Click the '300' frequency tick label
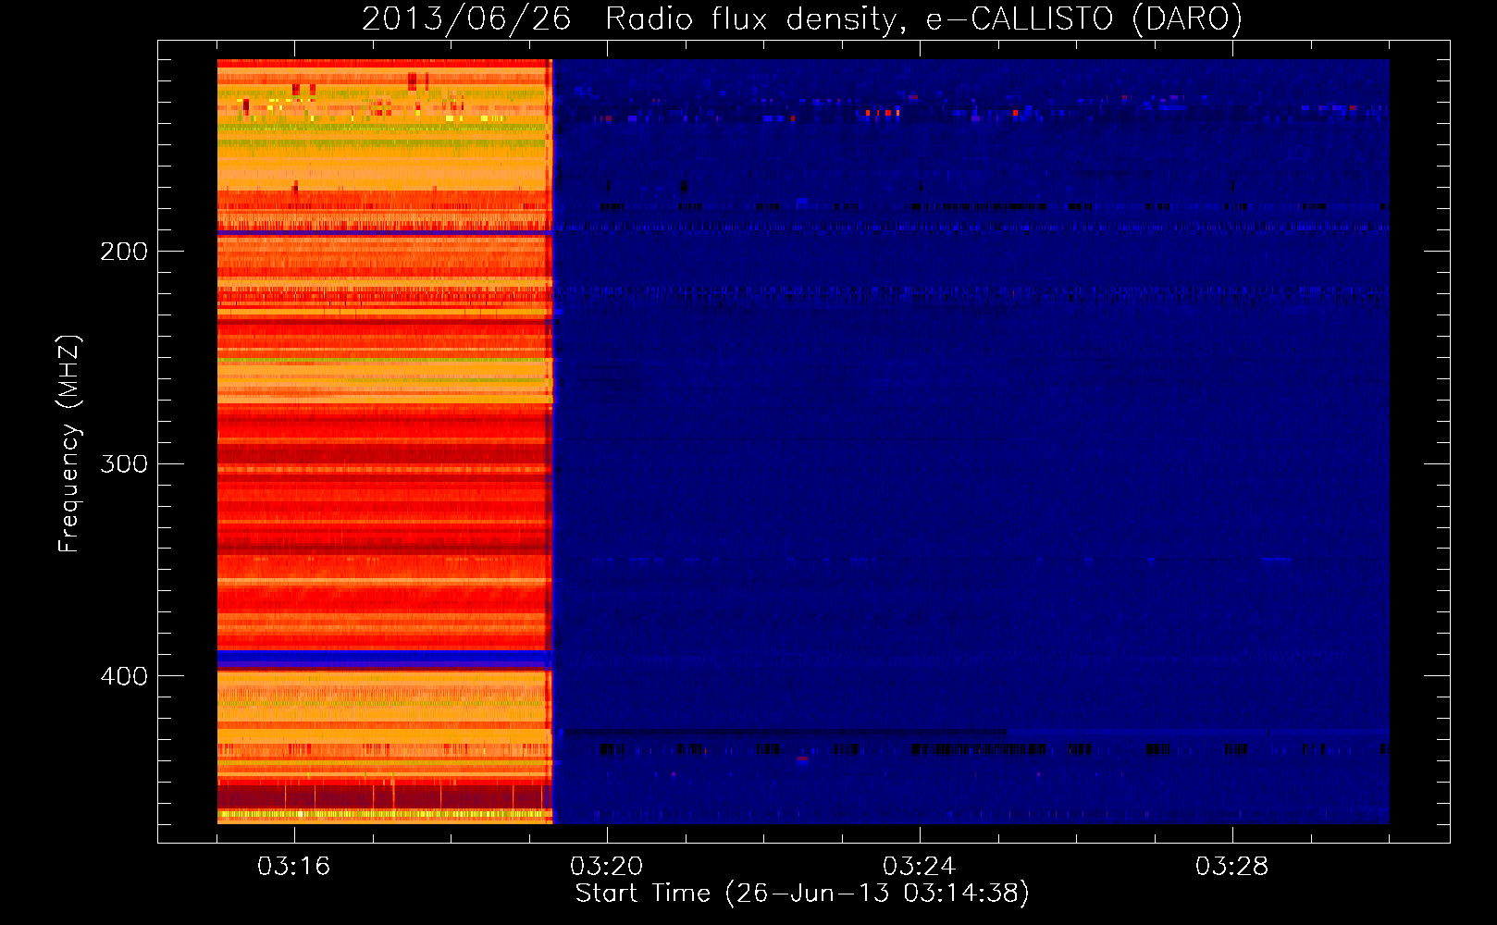1497x925 pixels. click(x=124, y=463)
